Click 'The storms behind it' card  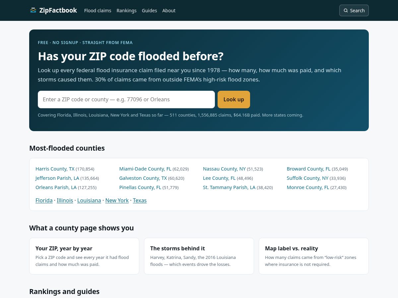click(199, 256)
